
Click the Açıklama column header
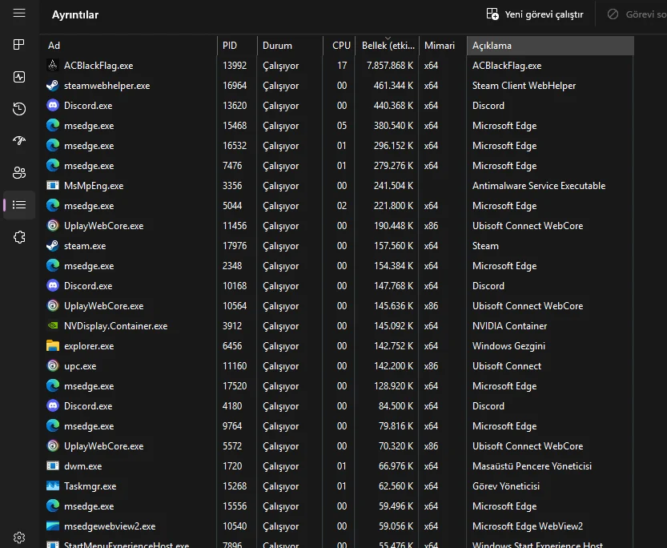click(x=550, y=46)
